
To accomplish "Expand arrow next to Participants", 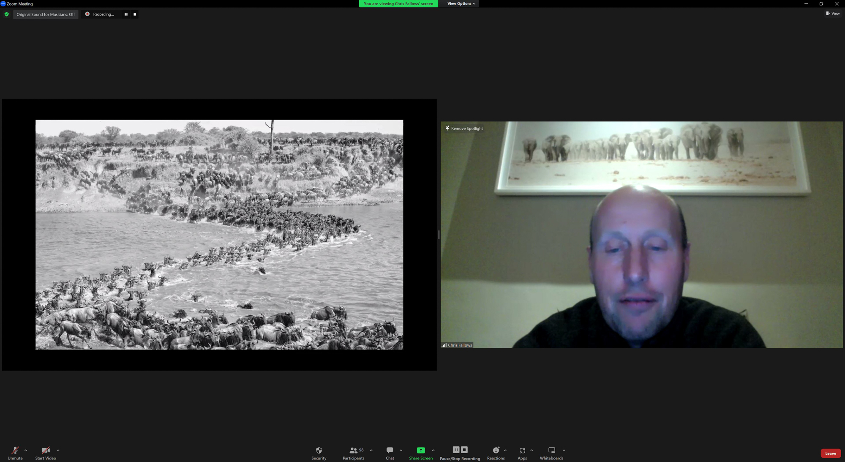I will 371,450.
